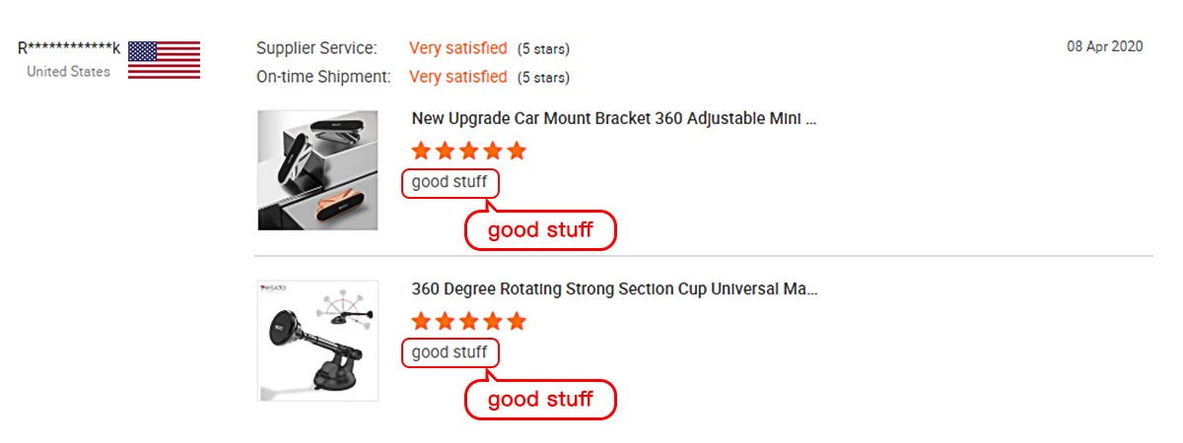Open the suction cup phone holder thumbnail

pyautogui.click(x=317, y=341)
